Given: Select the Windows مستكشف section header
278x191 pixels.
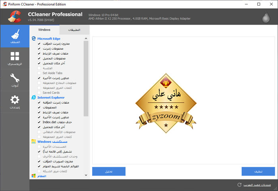Looking at the screenshot, I should point(52,141).
